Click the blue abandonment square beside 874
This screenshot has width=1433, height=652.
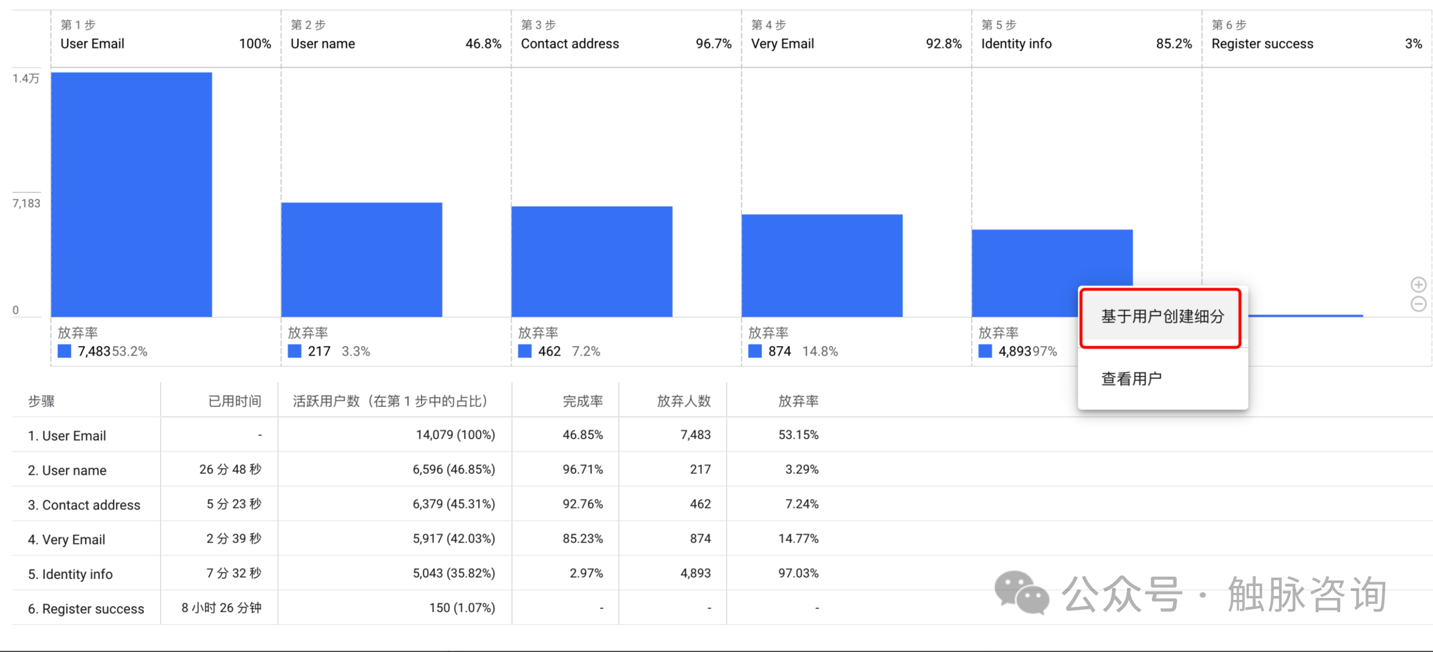[x=755, y=351]
